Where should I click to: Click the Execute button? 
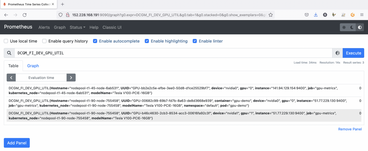(353, 53)
